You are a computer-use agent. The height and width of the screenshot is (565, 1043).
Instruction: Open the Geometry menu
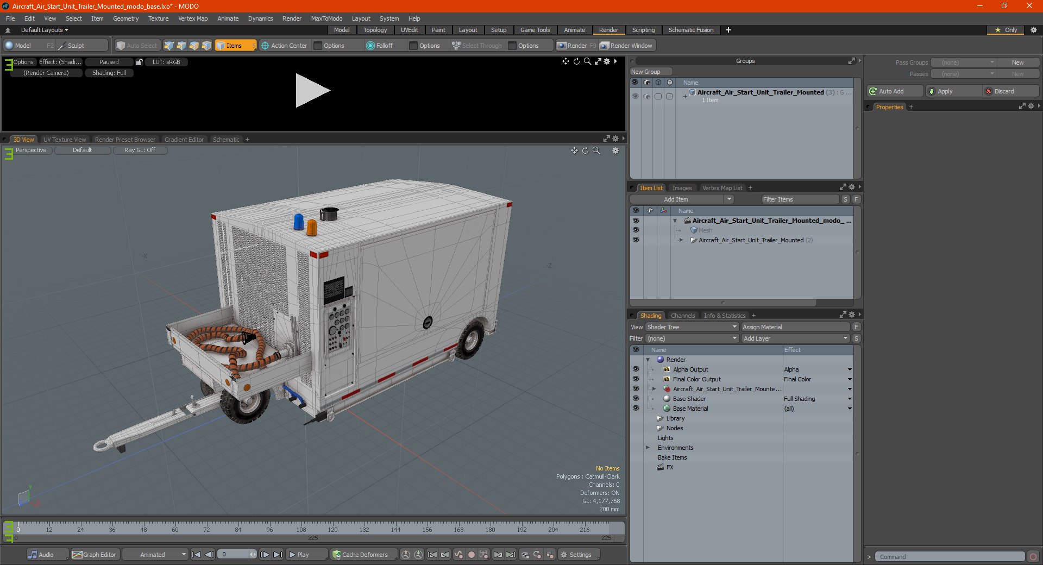click(125, 18)
